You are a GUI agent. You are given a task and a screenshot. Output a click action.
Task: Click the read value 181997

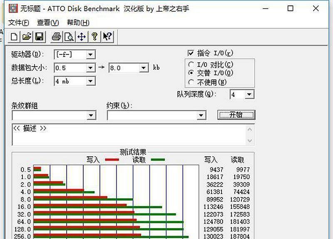coord(240,229)
